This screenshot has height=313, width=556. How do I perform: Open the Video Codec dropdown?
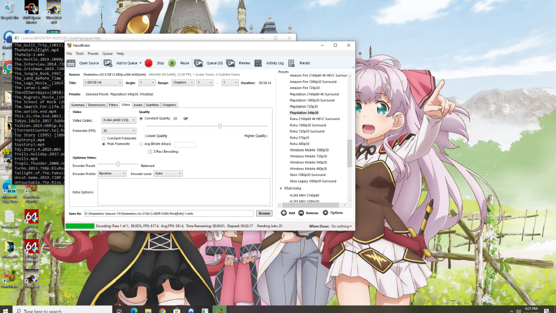(x=118, y=120)
